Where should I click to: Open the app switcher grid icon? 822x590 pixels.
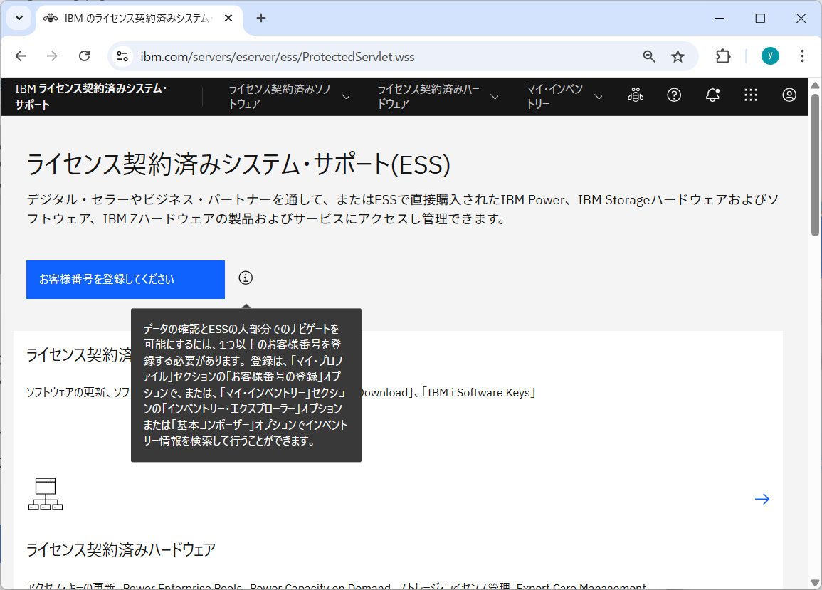[751, 95]
